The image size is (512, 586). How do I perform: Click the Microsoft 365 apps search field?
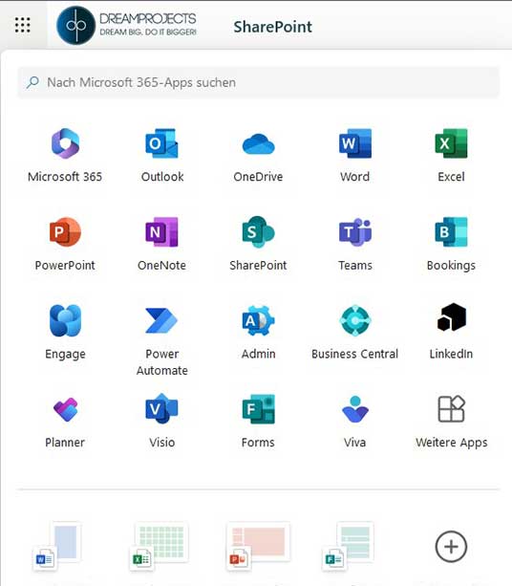tap(258, 82)
